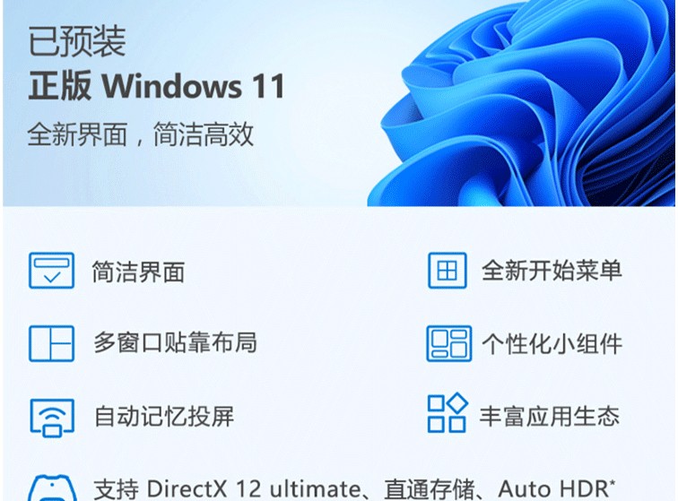Click the 已预装 title text
Image resolution: width=678 pixels, height=501 pixels.
click(x=77, y=41)
